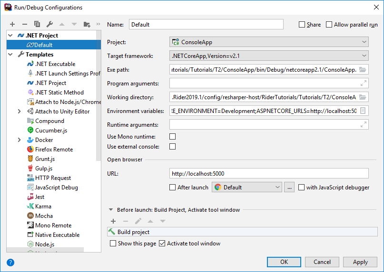384x272 pixels.
Task: Move before launch task down
Action: click(163, 221)
